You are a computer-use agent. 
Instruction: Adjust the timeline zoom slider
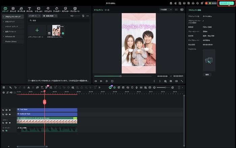(163, 87)
